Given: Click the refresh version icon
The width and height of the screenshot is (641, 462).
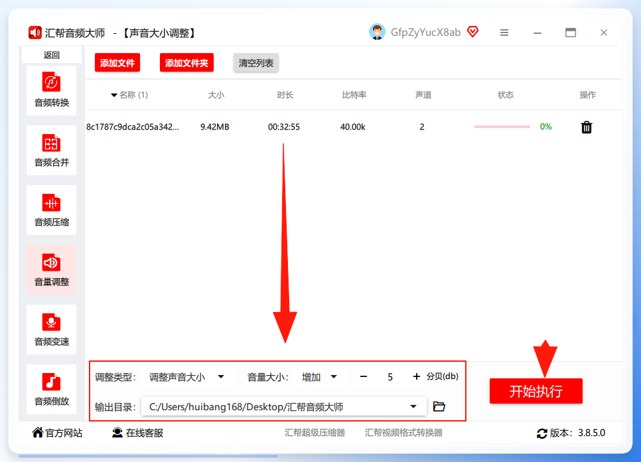Looking at the screenshot, I should [x=542, y=433].
